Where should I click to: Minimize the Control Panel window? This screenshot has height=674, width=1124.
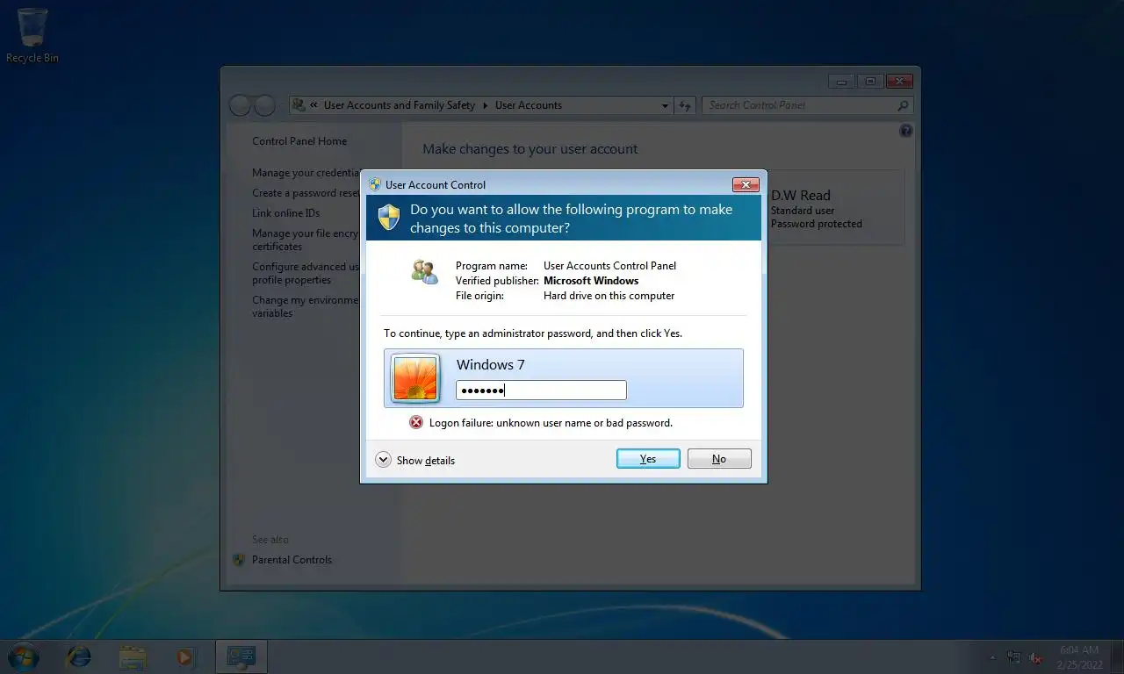[841, 82]
